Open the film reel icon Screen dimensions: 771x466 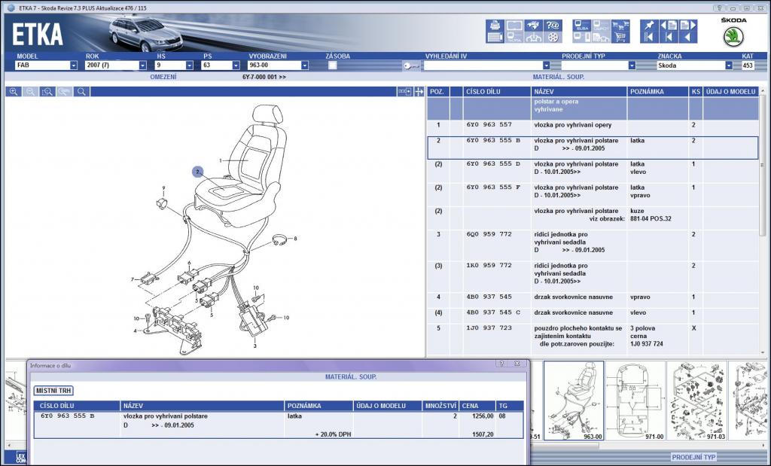[553, 38]
